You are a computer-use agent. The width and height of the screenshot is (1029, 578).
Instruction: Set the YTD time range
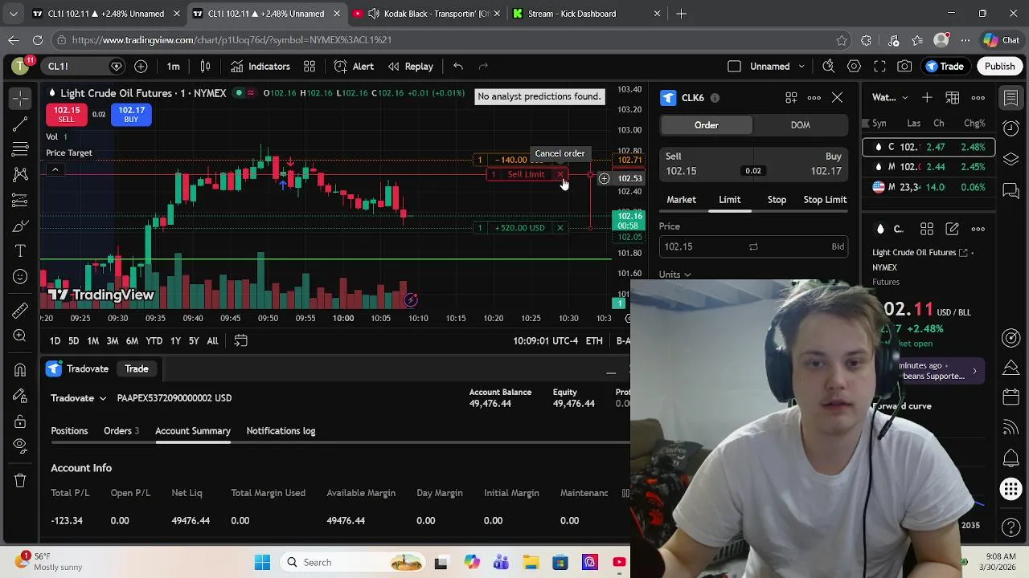coord(154,341)
